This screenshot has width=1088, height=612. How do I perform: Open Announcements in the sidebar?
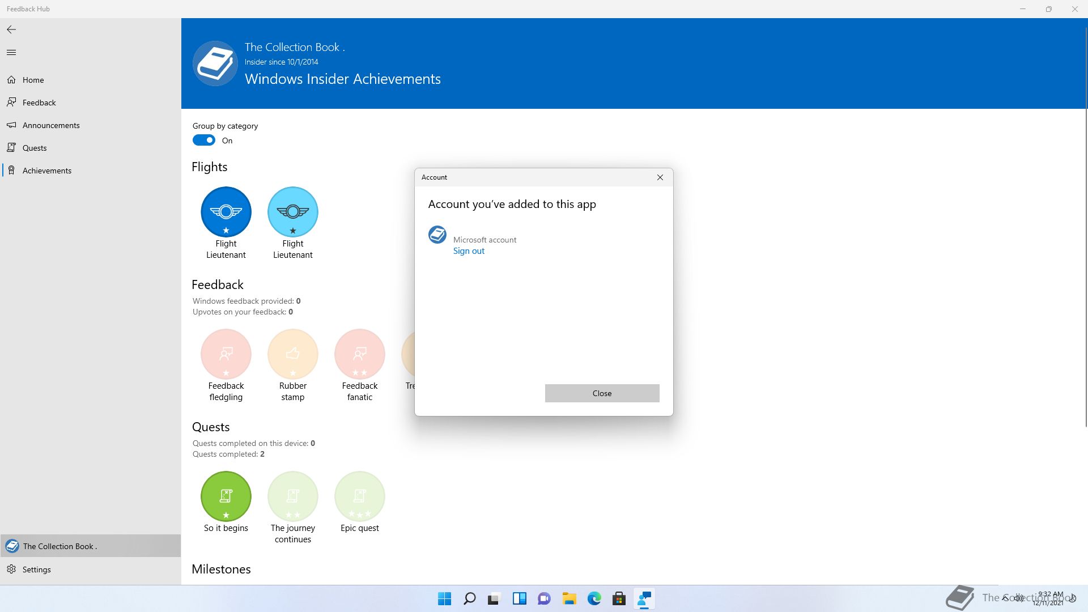click(x=91, y=125)
